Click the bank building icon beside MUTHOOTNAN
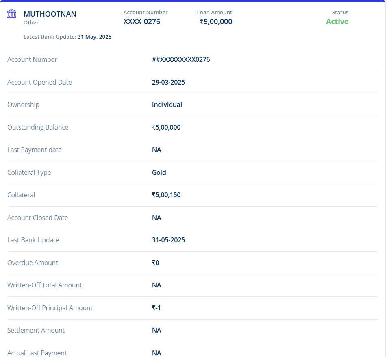This screenshot has height=357, width=387. (x=12, y=14)
